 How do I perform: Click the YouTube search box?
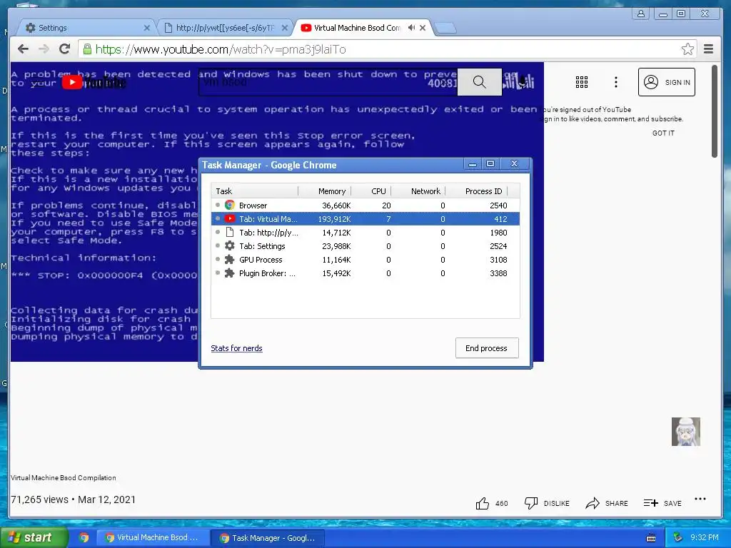click(328, 82)
